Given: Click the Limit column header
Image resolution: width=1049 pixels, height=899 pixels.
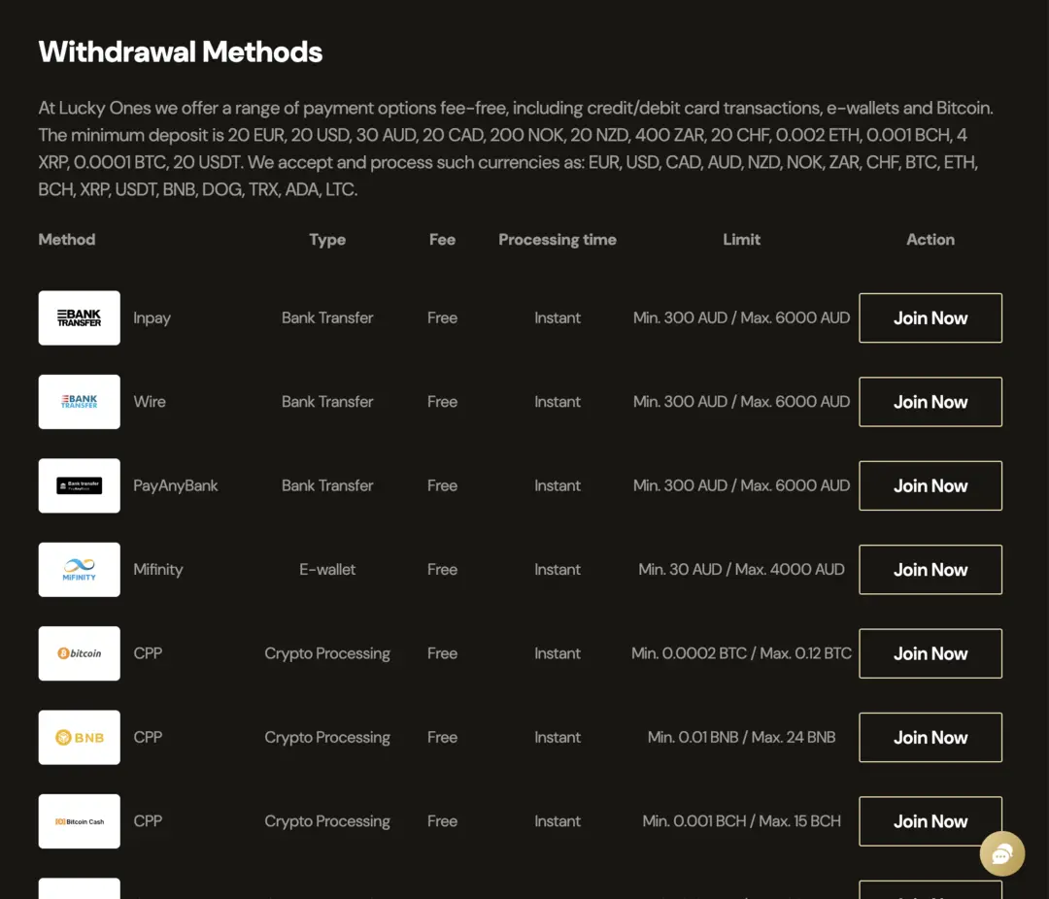Looking at the screenshot, I should (741, 240).
